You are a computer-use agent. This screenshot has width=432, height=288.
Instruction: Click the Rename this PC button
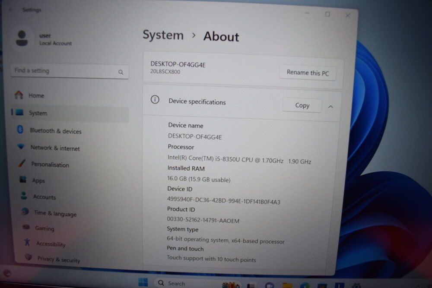pyautogui.click(x=308, y=73)
